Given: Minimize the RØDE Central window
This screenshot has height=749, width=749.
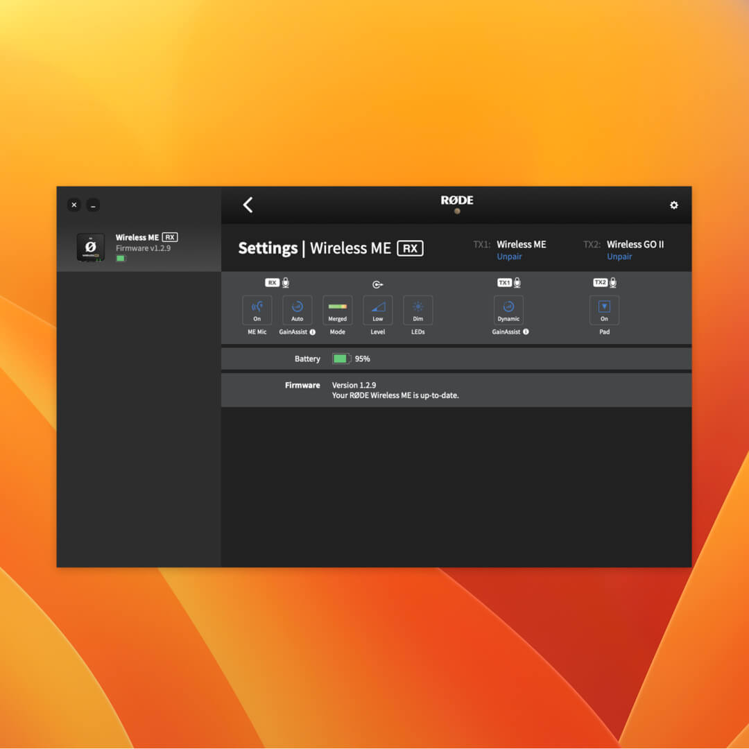Looking at the screenshot, I should tap(93, 205).
